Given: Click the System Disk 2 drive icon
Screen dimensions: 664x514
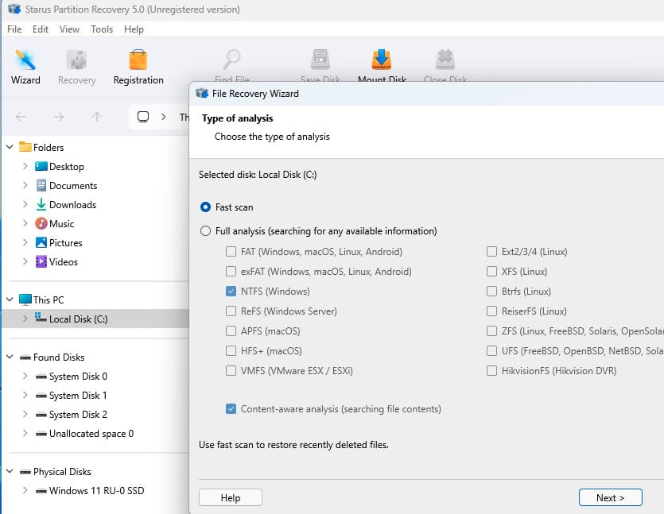Looking at the screenshot, I should point(41,414).
